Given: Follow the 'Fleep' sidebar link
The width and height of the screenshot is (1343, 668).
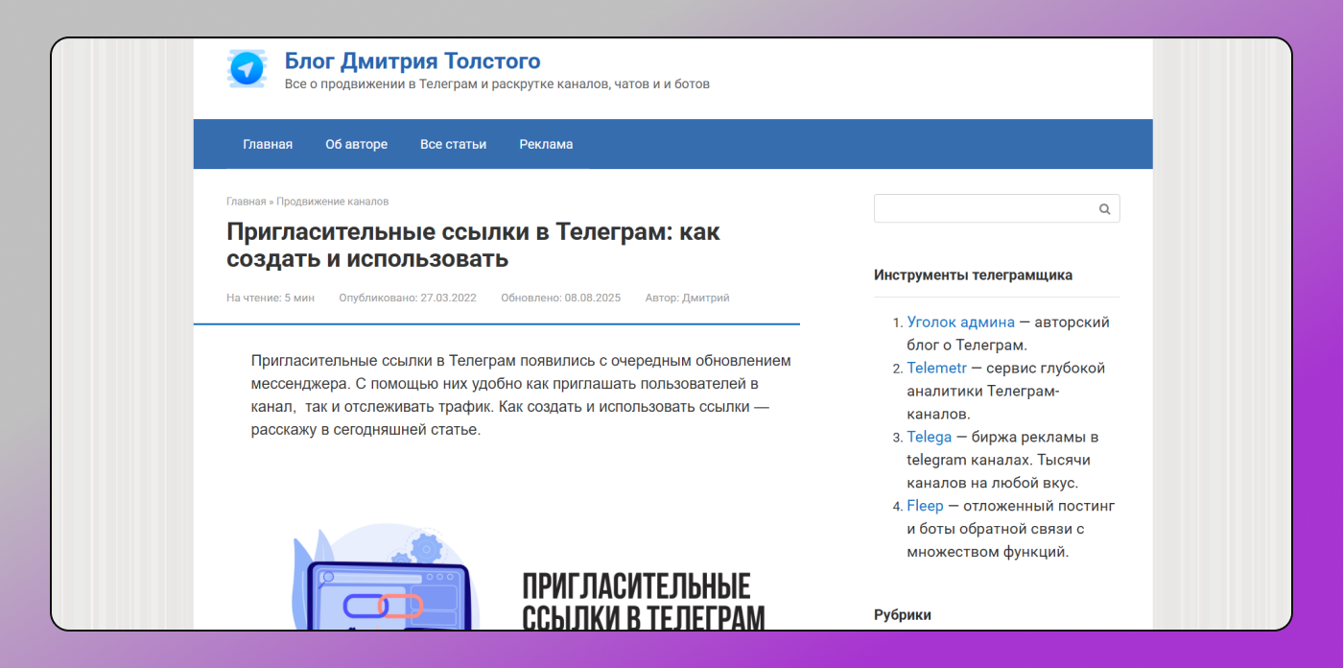Looking at the screenshot, I should pos(925,506).
